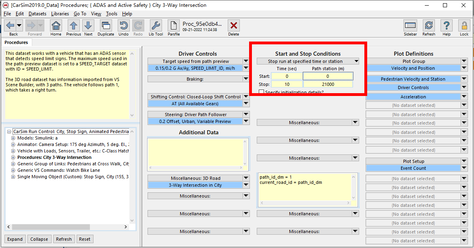The height and width of the screenshot is (248, 474).
Task: Open Help question mark icon
Action: click(x=447, y=25)
